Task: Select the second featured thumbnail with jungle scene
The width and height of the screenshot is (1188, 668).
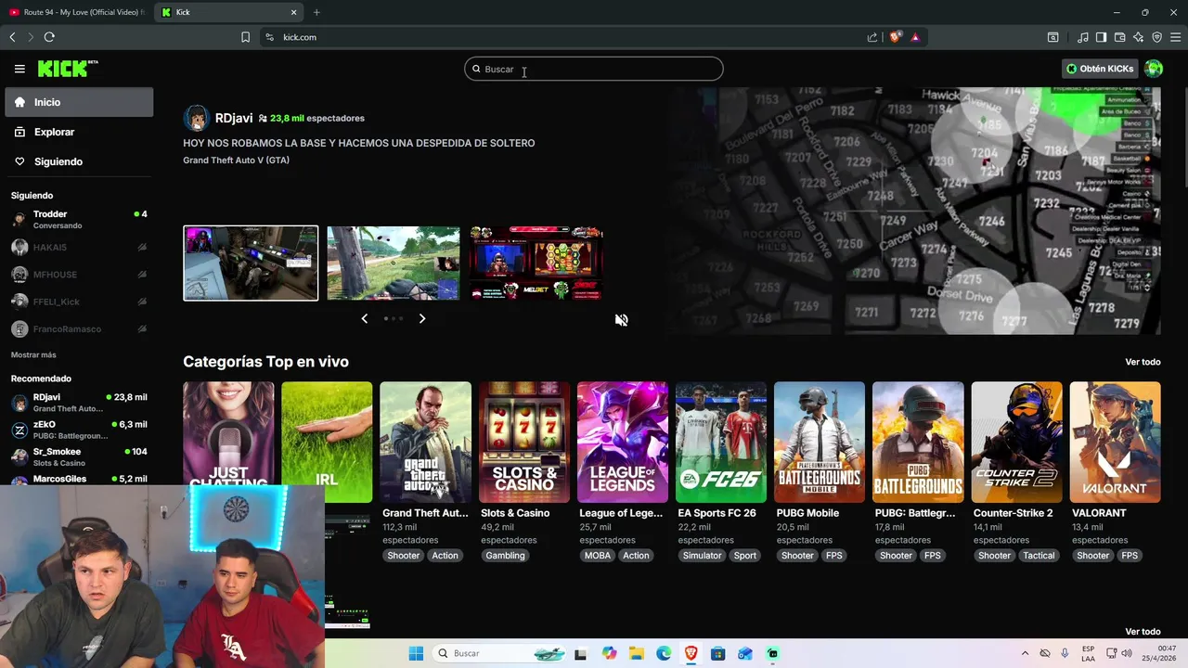Action: 394,263
